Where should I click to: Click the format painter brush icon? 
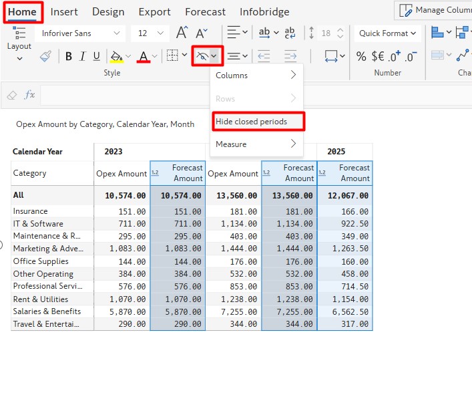click(45, 57)
